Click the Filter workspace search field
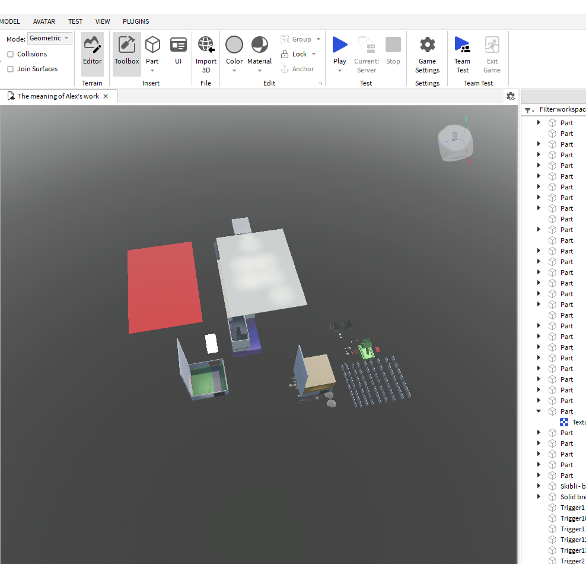This screenshot has height=564, width=586. coord(562,110)
